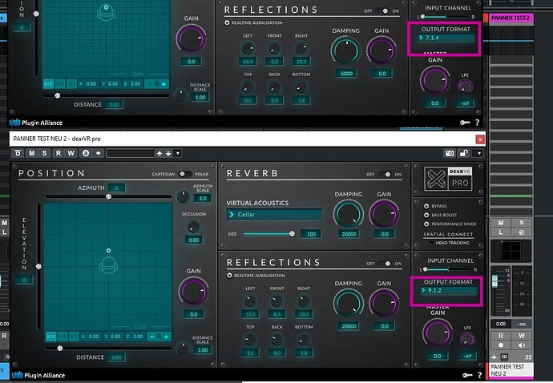Viewport: 553px width, 383px height.
Task: Zoom out lower position grid with minus
Action: pos(151,337)
